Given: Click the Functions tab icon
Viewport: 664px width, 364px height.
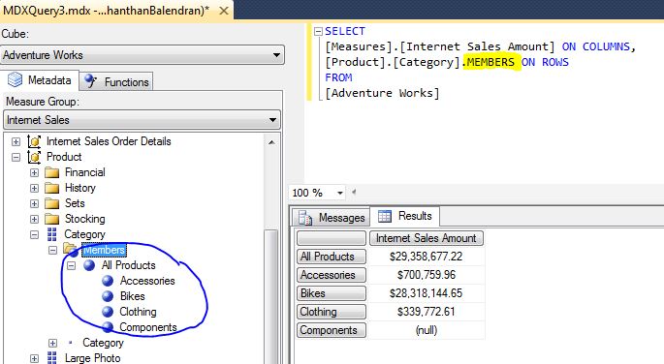Looking at the screenshot, I should (x=90, y=80).
